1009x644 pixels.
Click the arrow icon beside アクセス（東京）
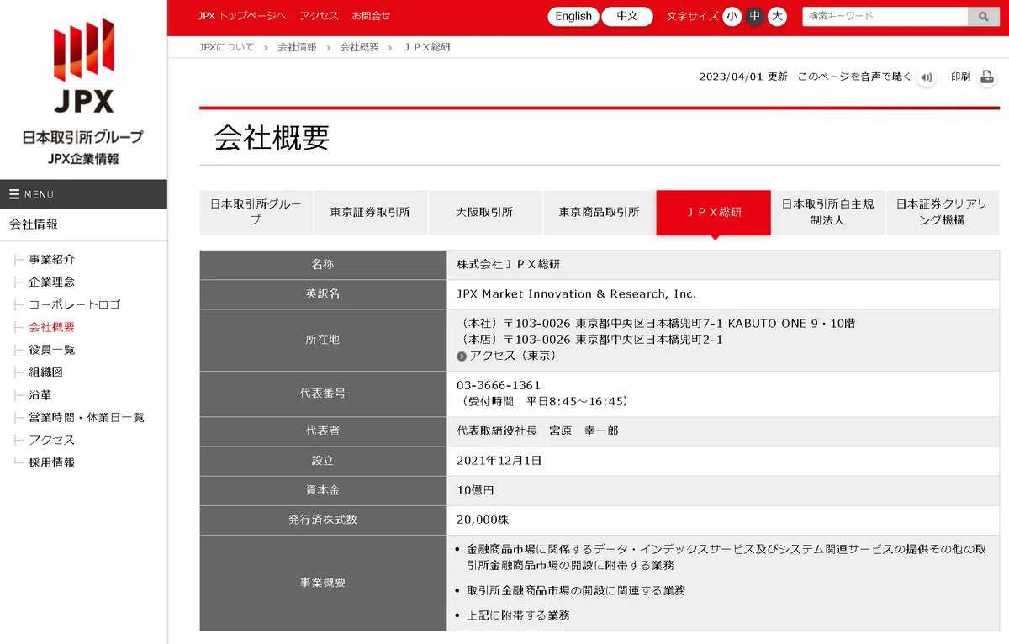(x=462, y=356)
